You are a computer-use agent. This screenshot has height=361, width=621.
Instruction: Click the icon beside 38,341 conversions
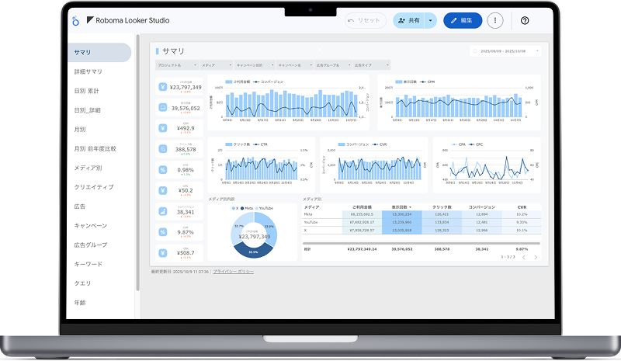click(x=164, y=210)
